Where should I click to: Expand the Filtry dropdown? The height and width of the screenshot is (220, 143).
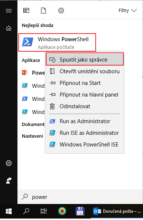127,11
